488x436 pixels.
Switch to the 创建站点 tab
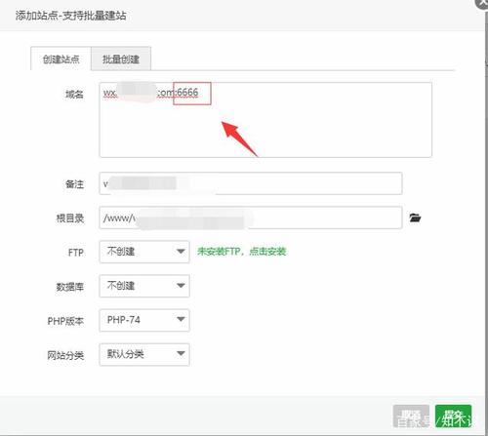click(x=61, y=59)
